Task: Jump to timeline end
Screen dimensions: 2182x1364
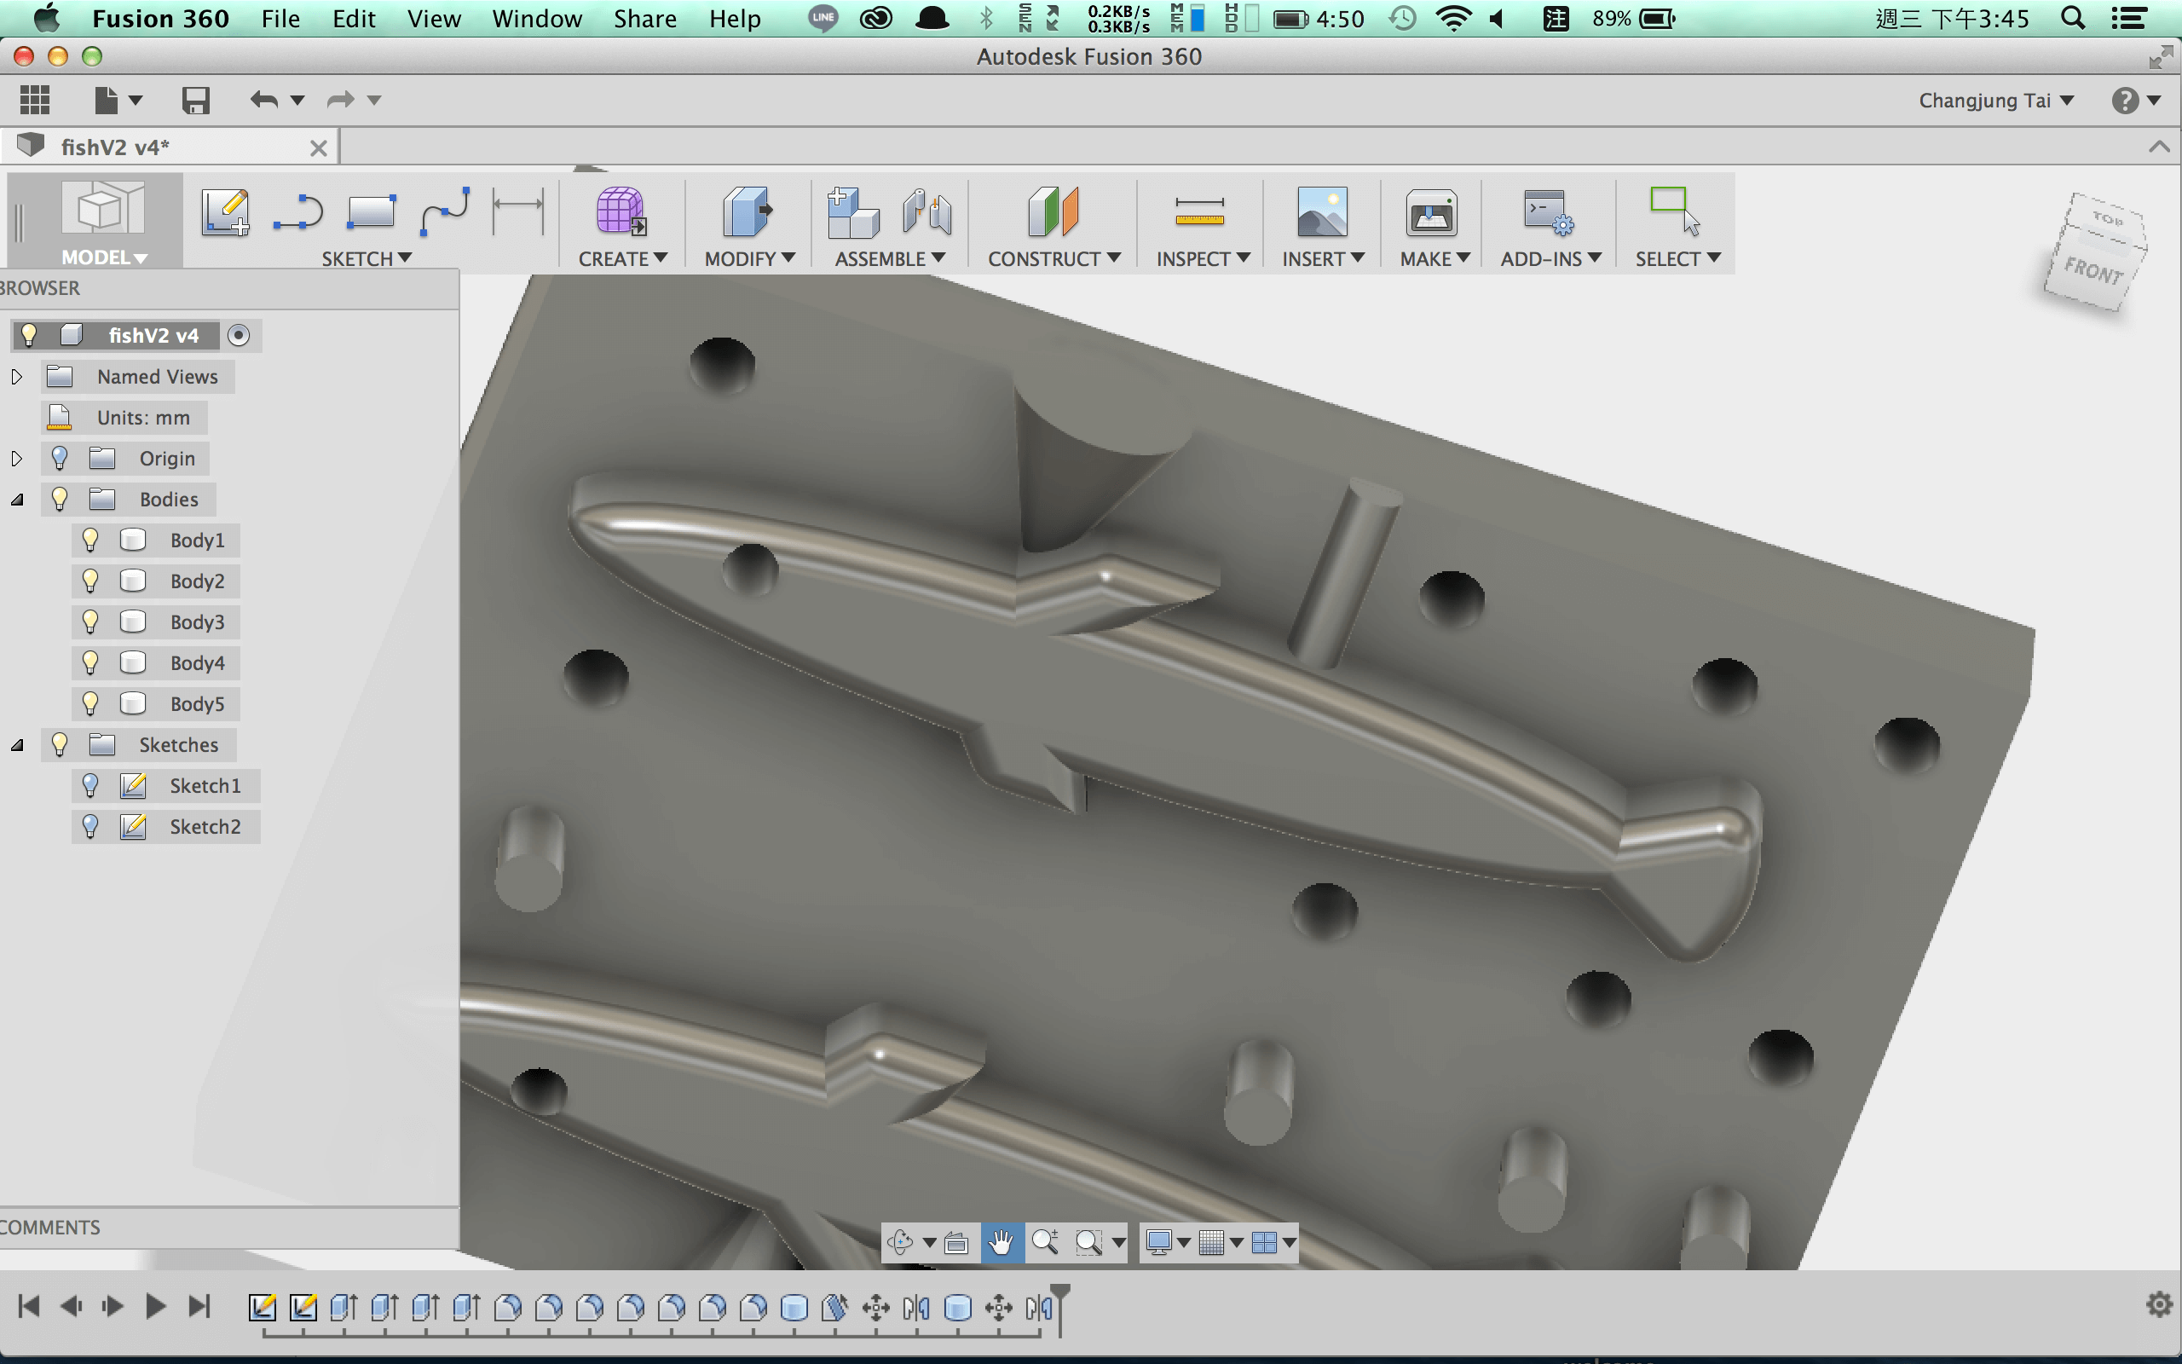Action: (x=199, y=1305)
